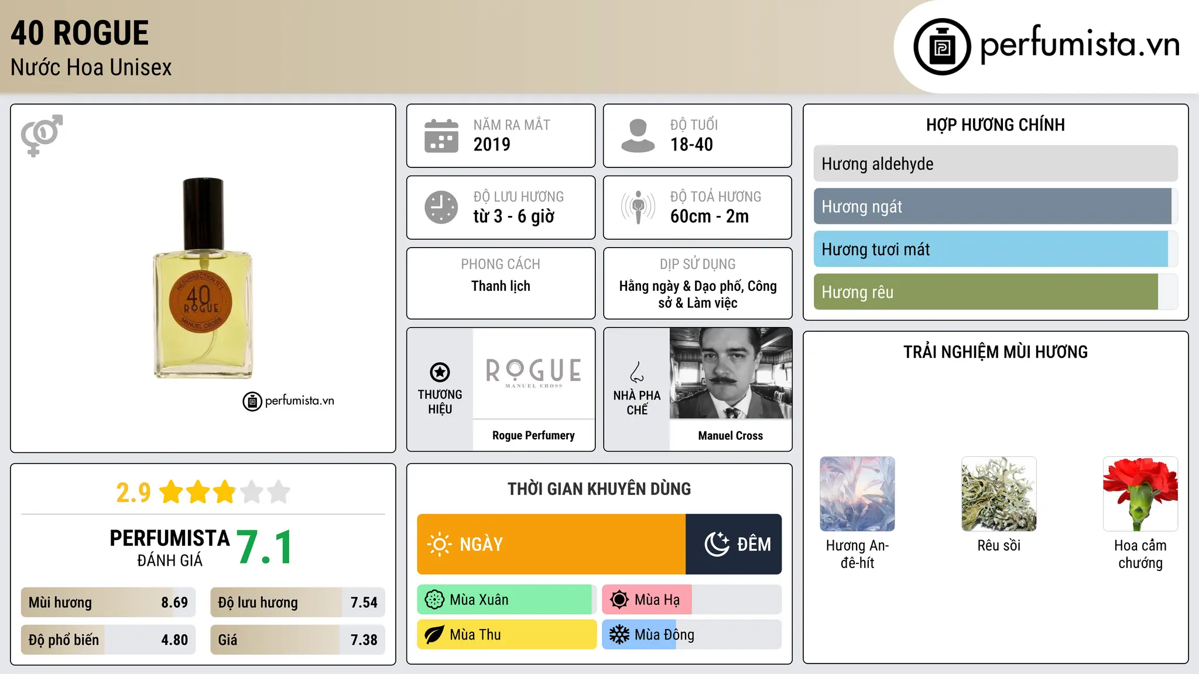1199x674 pixels.
Task: Click the release year 2019
Action: [x=492, y=145]
